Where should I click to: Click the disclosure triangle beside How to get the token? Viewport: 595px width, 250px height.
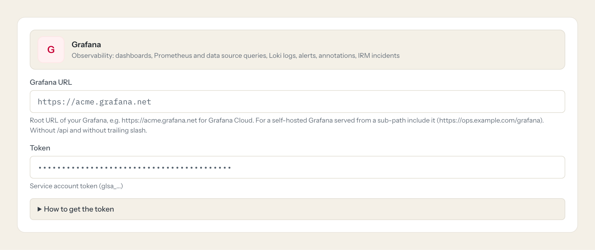(x=39, y=209)
